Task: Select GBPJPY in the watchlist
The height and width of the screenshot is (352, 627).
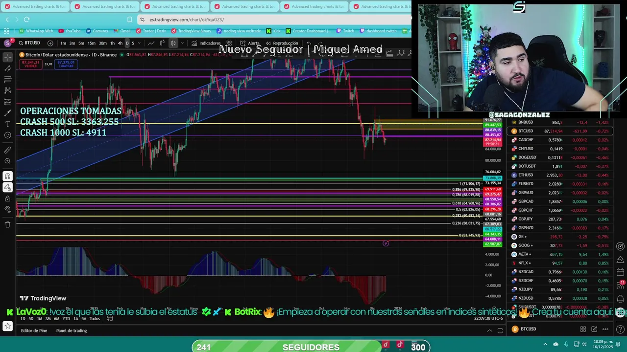Action: [561, 219]
